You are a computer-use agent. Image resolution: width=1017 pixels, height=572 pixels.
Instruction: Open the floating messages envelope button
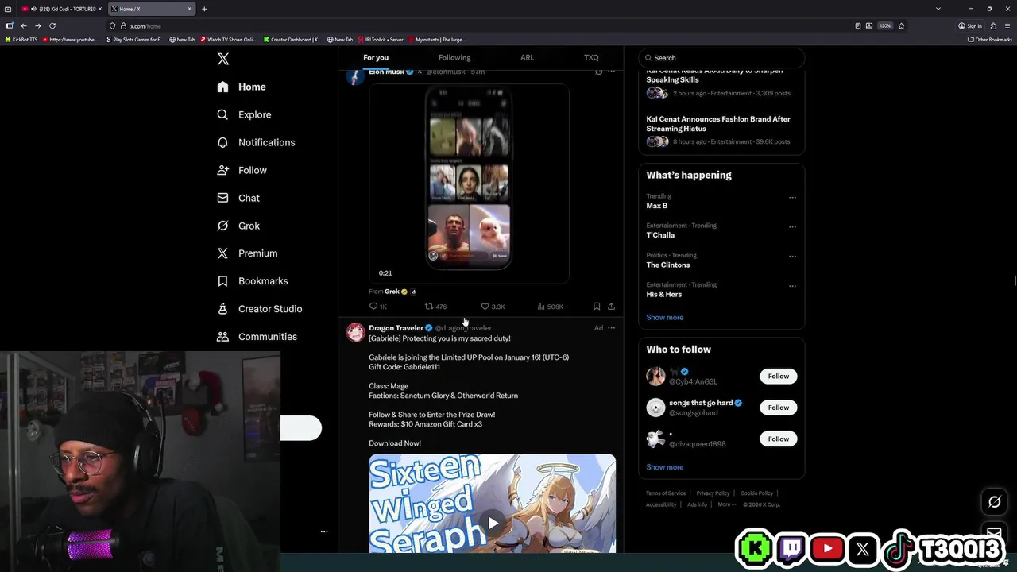tap(994, 533)
